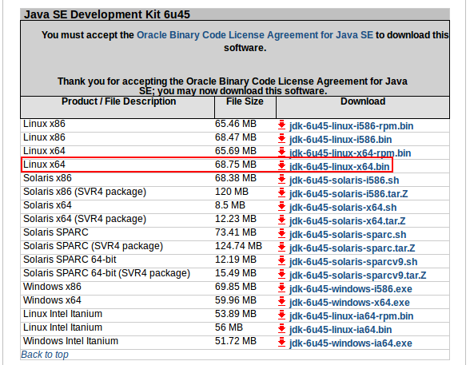The height and width of the screenshot is (365, 470).
Task: Download jdk-6u45-solaris-sparcv9.tar.Z file link
Action: [x=358, y=276]
